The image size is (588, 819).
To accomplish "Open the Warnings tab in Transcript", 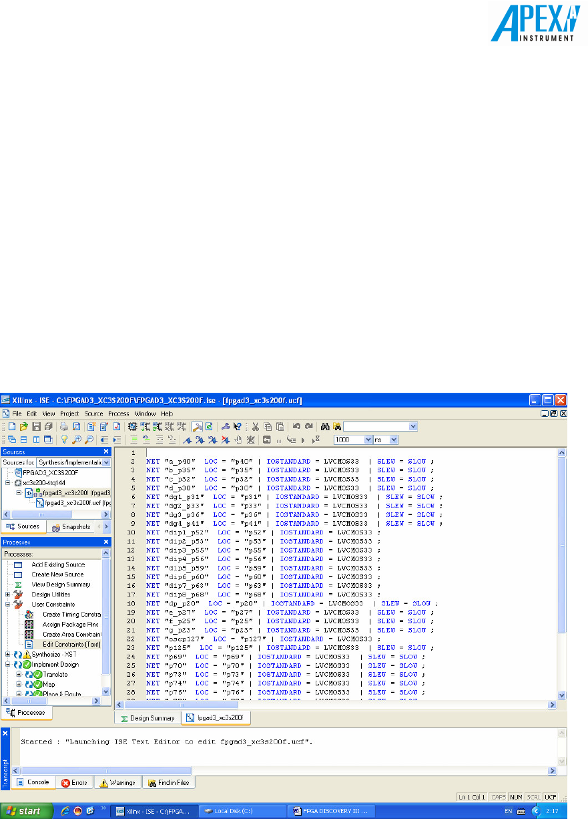I will coord(117,782).
